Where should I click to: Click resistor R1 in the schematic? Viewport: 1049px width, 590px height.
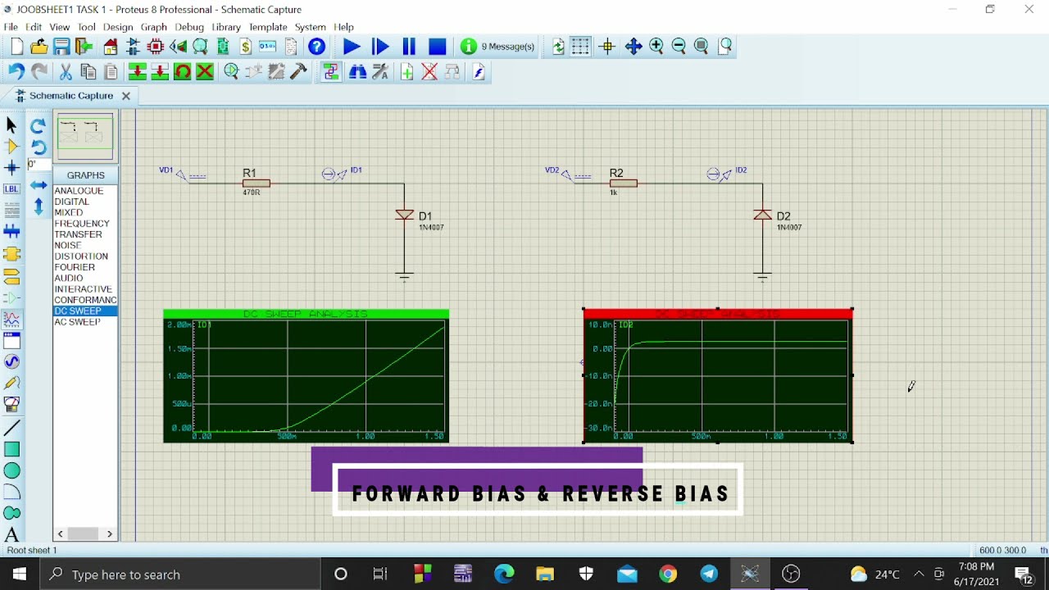click(x=256, y=183)
